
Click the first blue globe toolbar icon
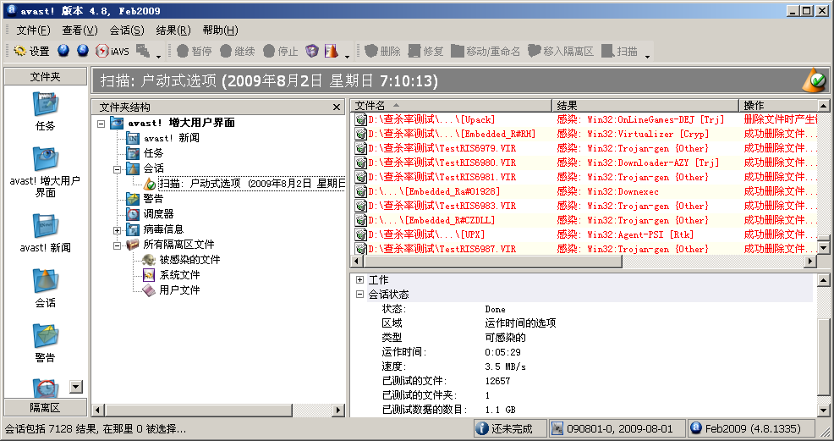tap(63, 51)
